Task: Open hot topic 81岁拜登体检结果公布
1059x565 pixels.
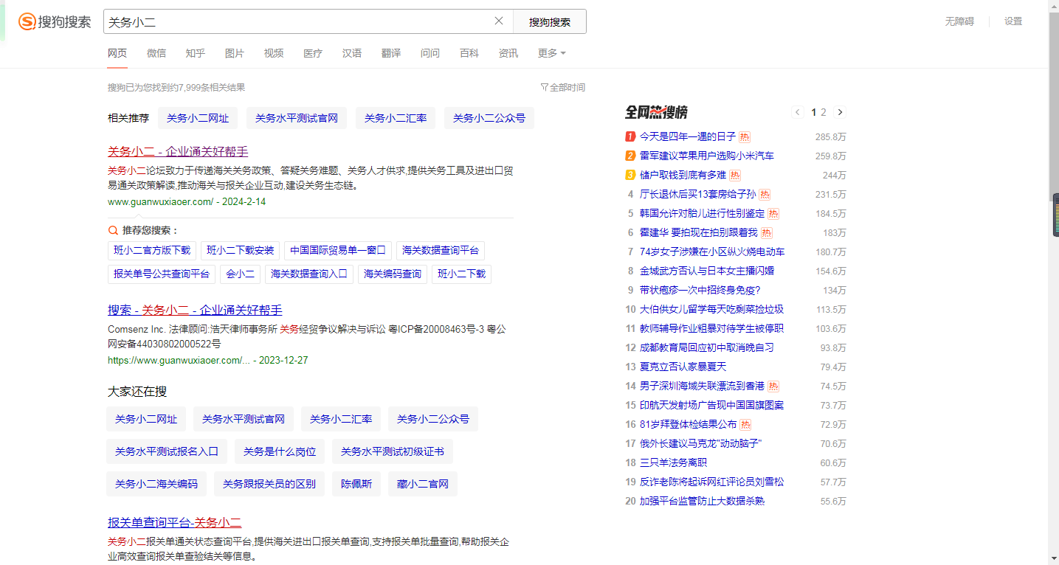Action: coord(689,424)
